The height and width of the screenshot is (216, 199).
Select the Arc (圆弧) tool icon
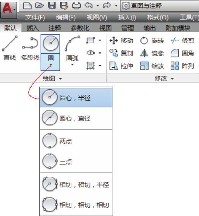click(73, 43)
